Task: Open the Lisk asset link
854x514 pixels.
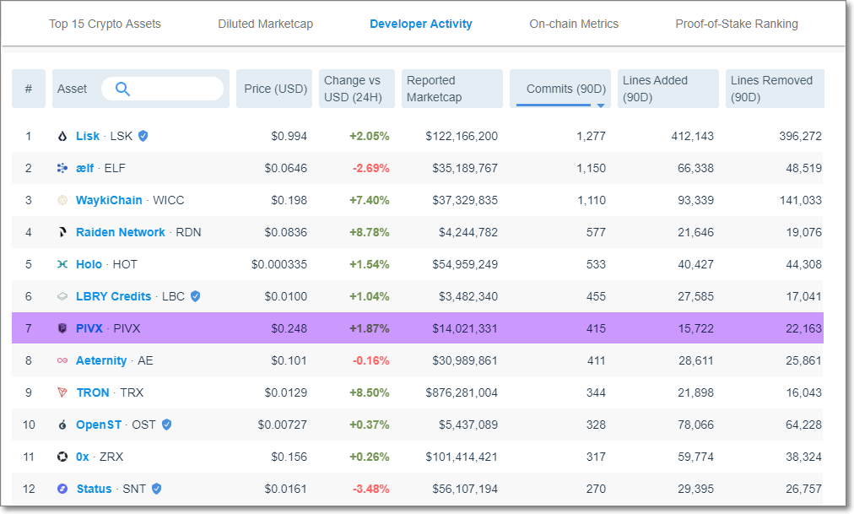Action: click(x=88, y=136)
